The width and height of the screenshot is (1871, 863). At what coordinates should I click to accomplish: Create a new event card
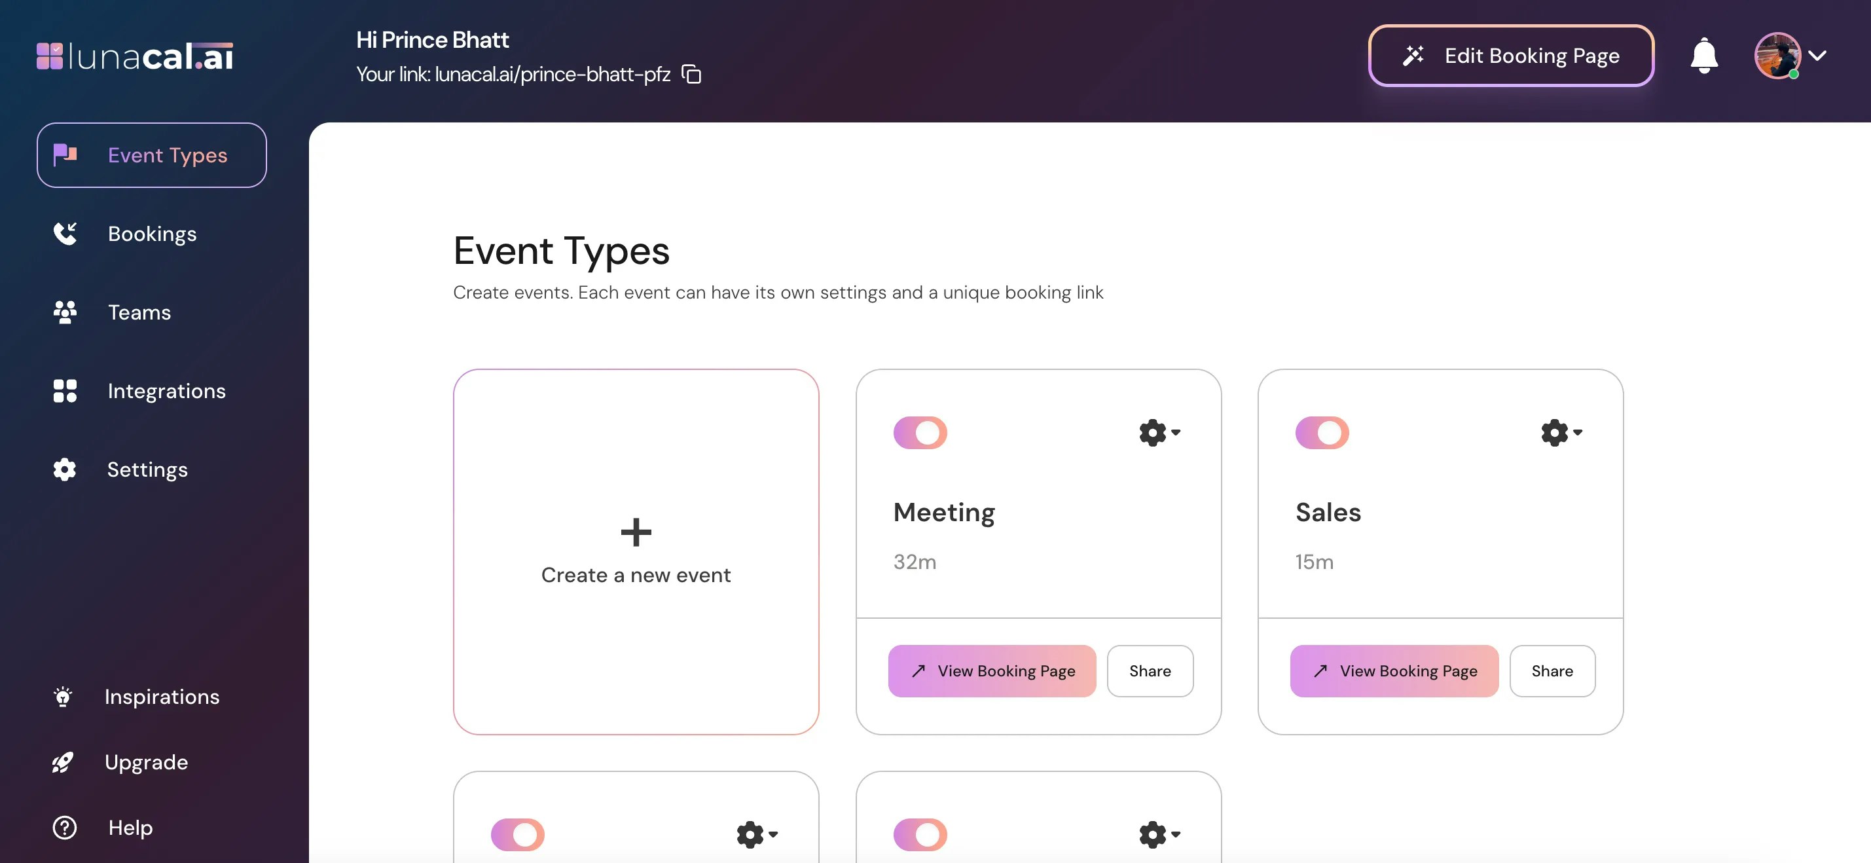pyautogui.click(x=636, y=551)
